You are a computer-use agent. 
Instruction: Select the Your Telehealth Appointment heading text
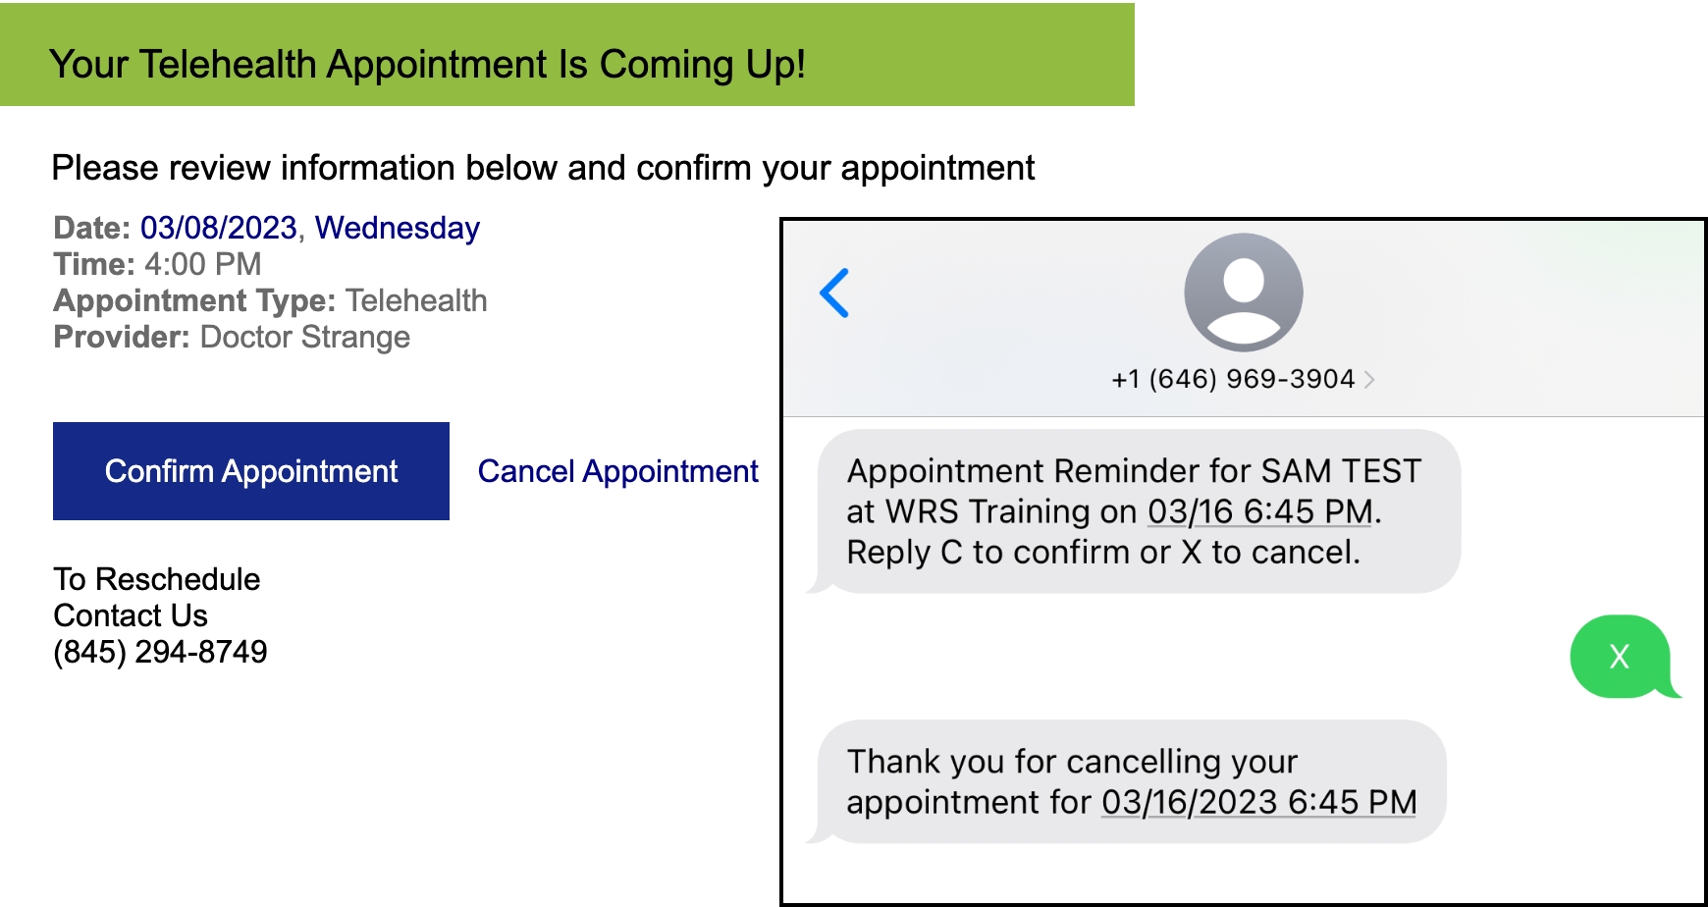point(429,65)
